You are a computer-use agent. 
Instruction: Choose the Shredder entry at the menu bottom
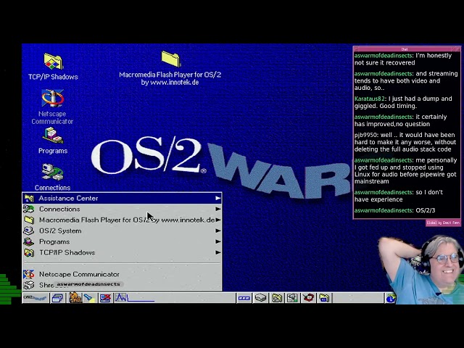[122, 285]
